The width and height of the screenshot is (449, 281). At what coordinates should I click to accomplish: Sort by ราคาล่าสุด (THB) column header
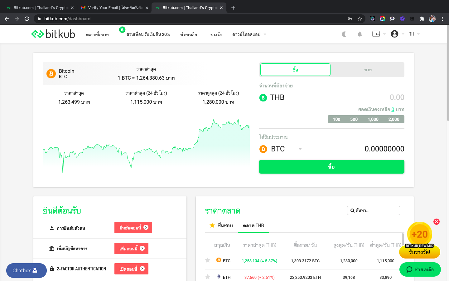tap(259, 245)
